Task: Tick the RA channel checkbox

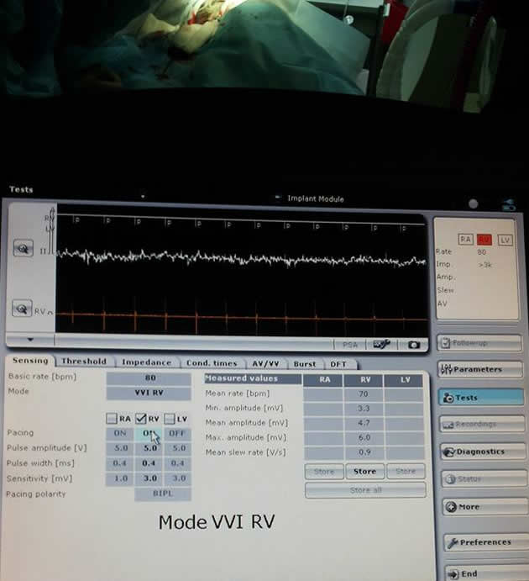Action: pyautogui.click(x=112, y=419)
